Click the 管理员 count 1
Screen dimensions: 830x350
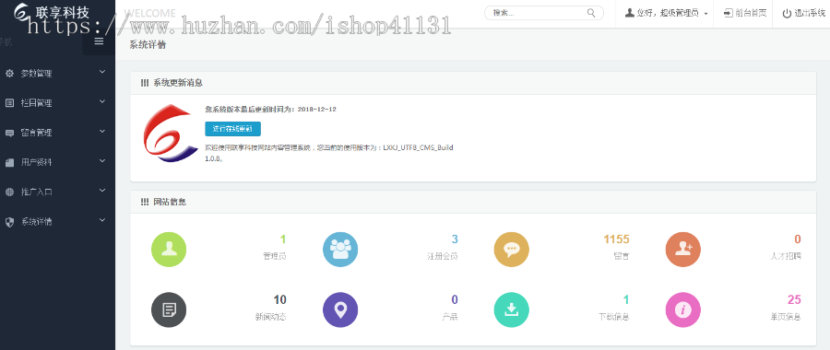(283, 239)
